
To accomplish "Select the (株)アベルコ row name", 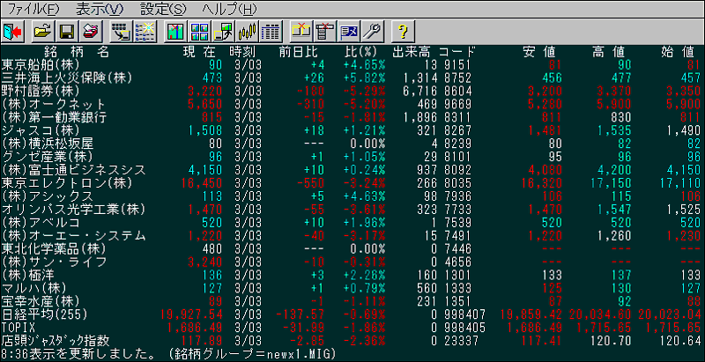I will [x=41, y=223].
